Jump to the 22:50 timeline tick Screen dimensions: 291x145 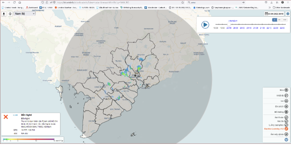coord(282,28)
